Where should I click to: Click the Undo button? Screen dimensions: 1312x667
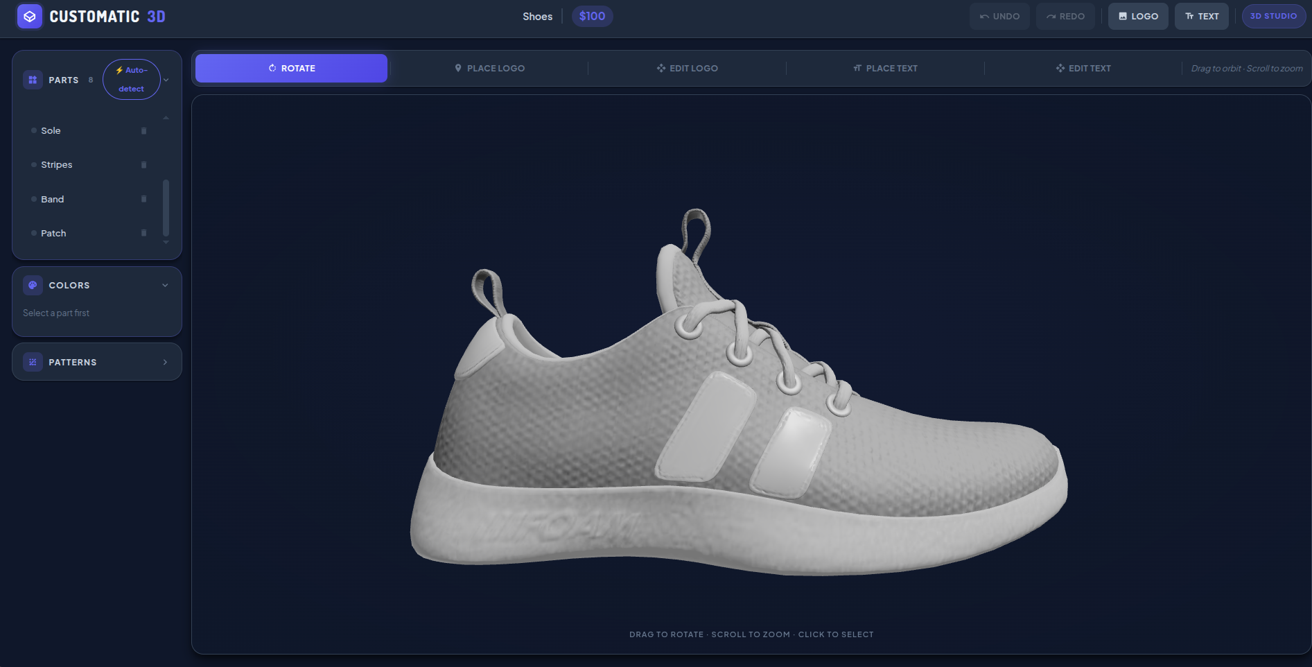click(999, 16)
